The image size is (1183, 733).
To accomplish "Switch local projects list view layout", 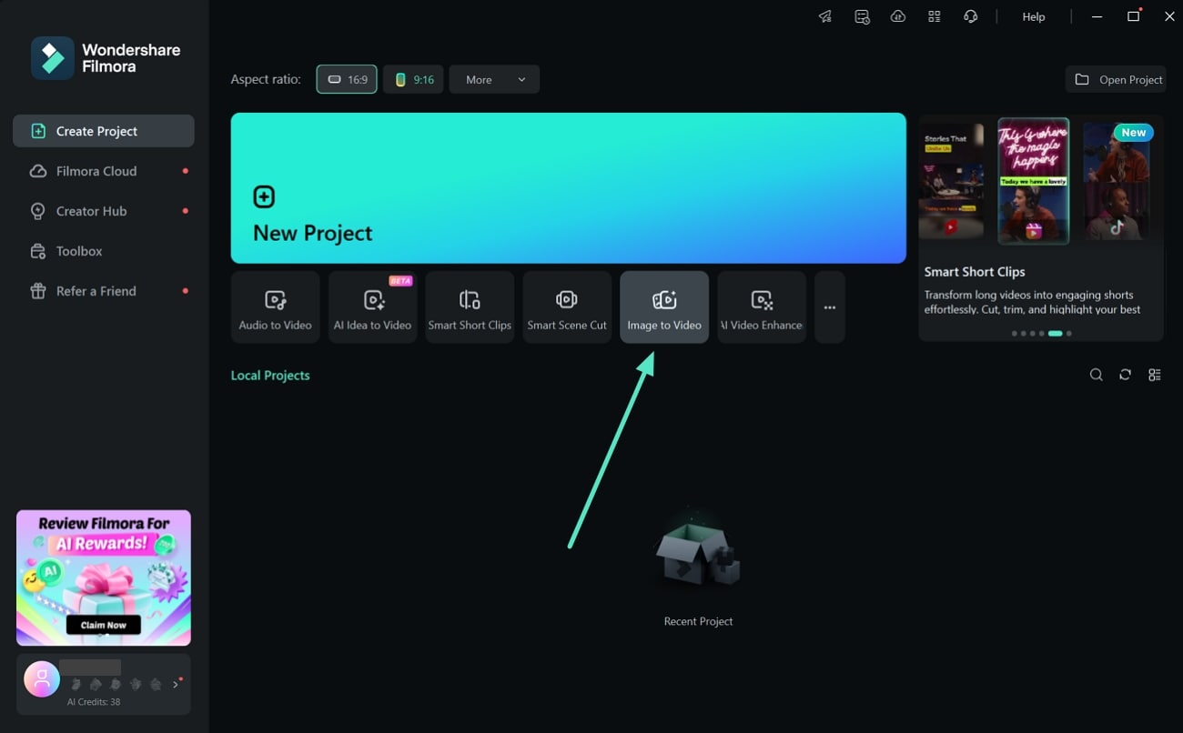I will tap(1155, 375).
